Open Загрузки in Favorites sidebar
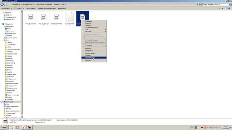Screen dimensions: 232x130 9,15
